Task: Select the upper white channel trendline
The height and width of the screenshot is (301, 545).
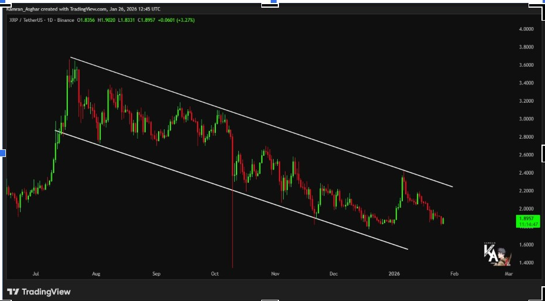Action: click(x=261, y=122)
